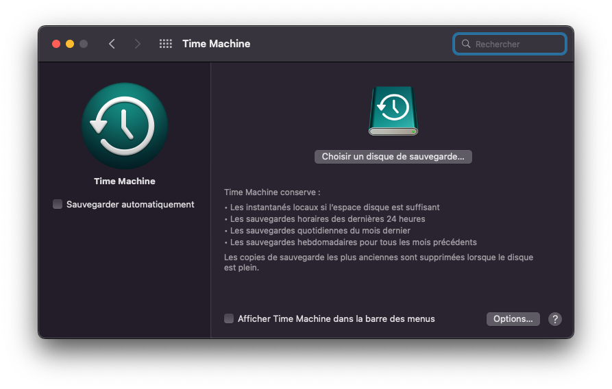This screenshot has width=612, height=389.
Task: Click paragraph 'Les copies de sauvegarde les plus anciennes'
Action: tap(378, 262)
